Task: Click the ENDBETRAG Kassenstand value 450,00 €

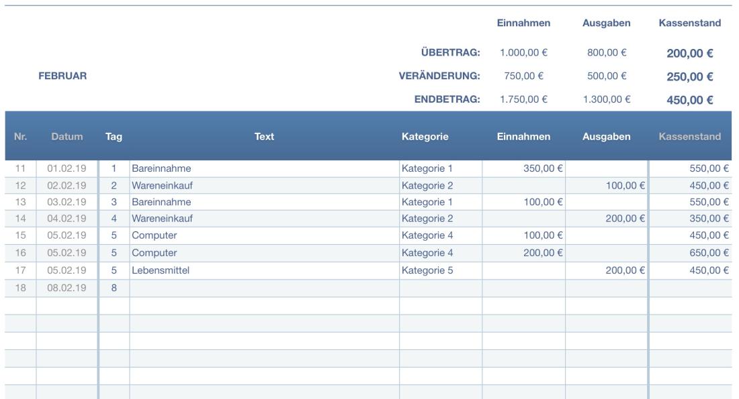Action: (x=689, y=101)
